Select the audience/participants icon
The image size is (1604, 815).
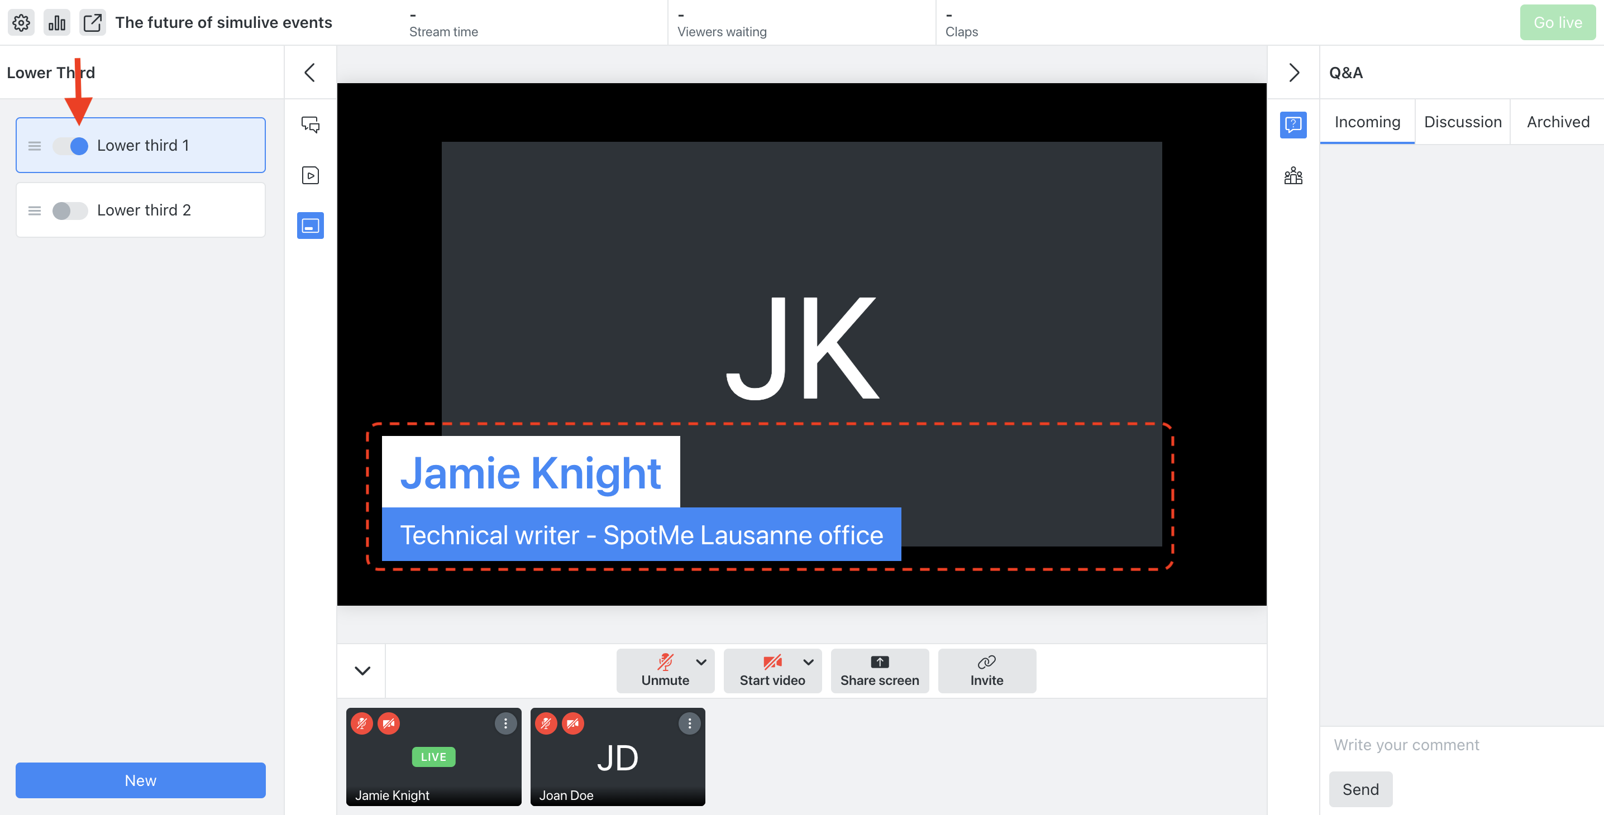pos(1293,175)
